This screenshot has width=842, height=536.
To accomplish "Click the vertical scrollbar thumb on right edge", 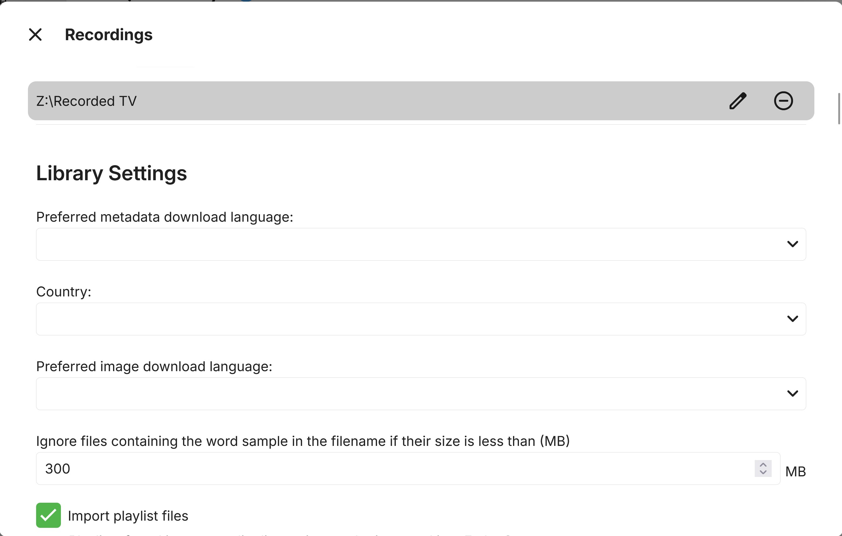I will (x=839, y=108).
